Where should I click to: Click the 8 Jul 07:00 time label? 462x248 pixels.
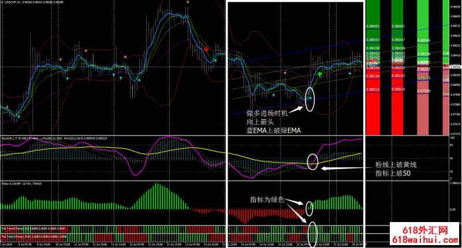pyautogui.click(x=25, y=245)
